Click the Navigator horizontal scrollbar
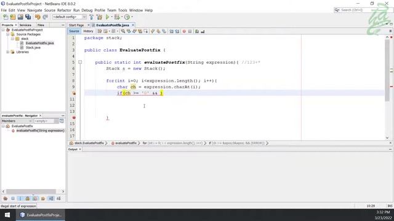Screen dimensions: 394x221 click(31, 192)
